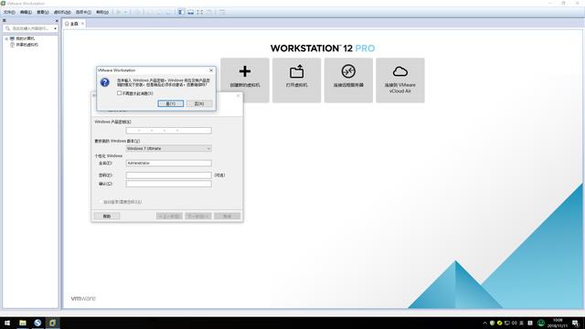Open the action center notification icon
Image resolution: width=585 pixels, height=329 pixels.
[x=576, y=323]
